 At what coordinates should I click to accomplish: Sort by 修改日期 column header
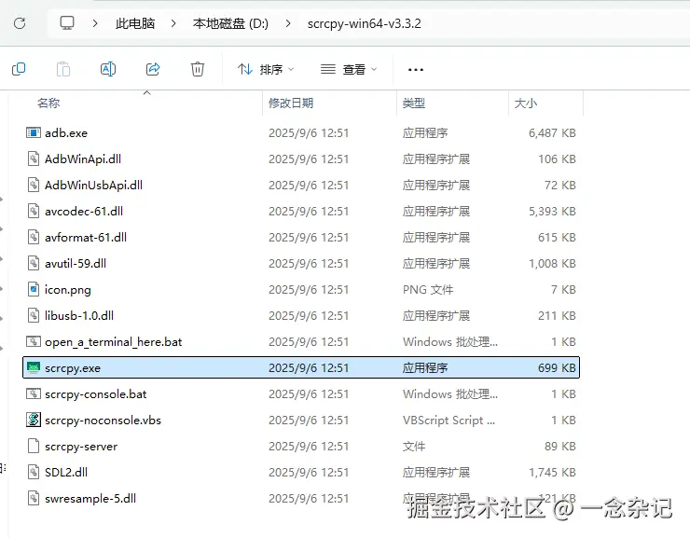291,103
